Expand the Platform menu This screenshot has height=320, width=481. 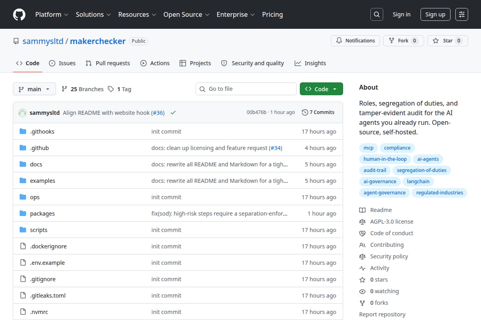[52, 14]
